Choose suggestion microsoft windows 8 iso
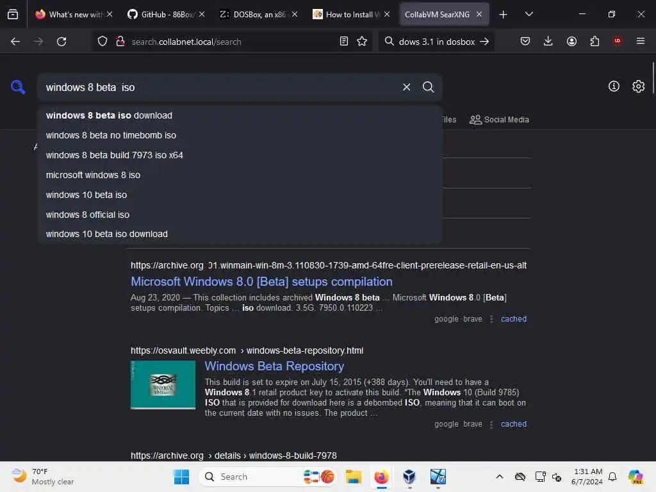The width and height of the screenshot is (656, 492). (240, 175)
